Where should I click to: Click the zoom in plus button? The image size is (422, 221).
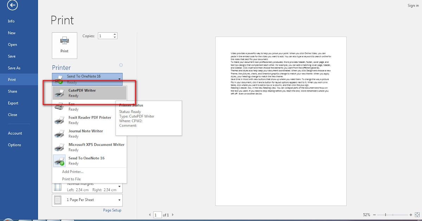coord(411,214)
